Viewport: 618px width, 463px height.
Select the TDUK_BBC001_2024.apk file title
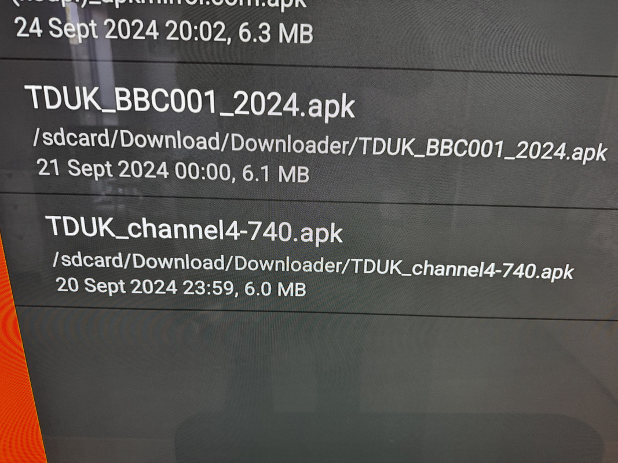189,101
